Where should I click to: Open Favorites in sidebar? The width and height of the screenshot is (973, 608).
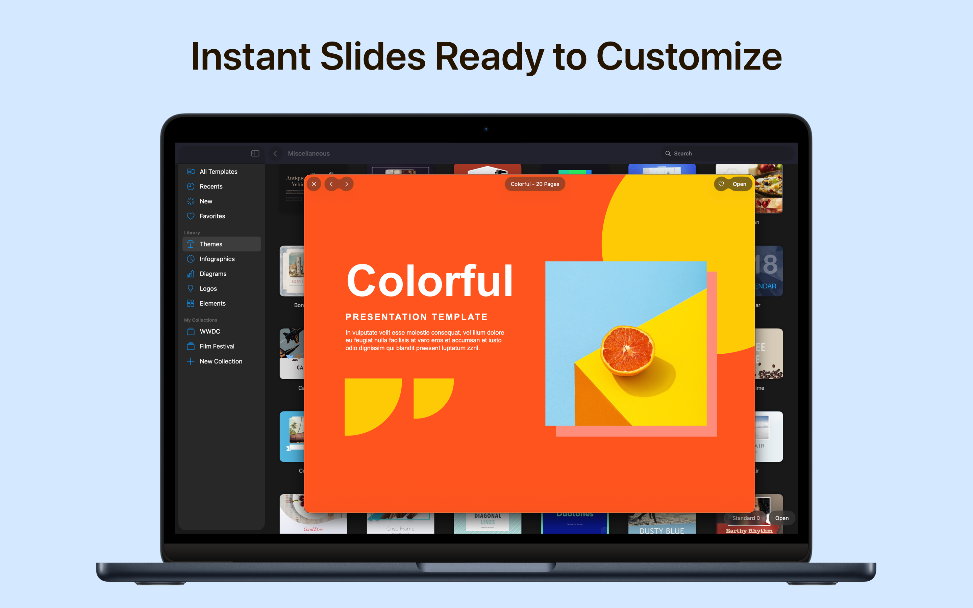click(221, 216)
